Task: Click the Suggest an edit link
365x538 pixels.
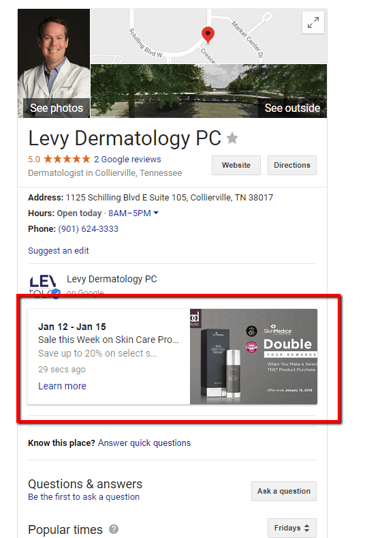Action: [59, 251]
